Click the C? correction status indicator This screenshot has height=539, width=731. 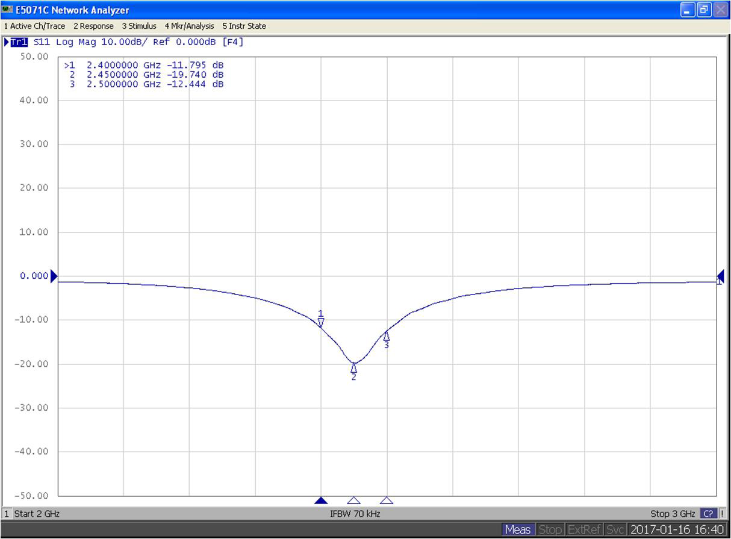(709, 514)
